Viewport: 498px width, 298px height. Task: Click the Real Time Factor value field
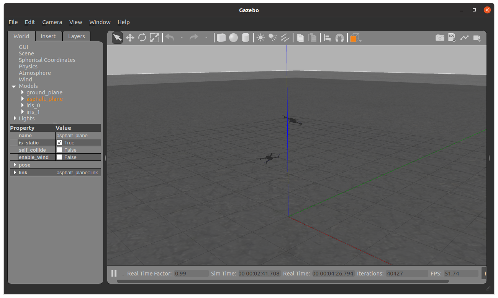[x=191, y=274]
